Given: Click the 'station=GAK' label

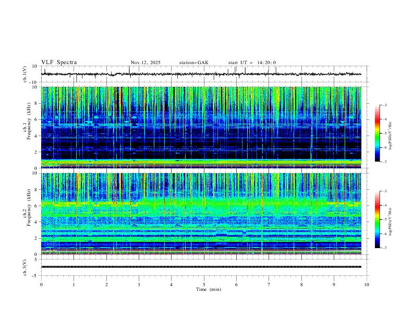Looking at the screenshot, I should click(x=193, y=63).
